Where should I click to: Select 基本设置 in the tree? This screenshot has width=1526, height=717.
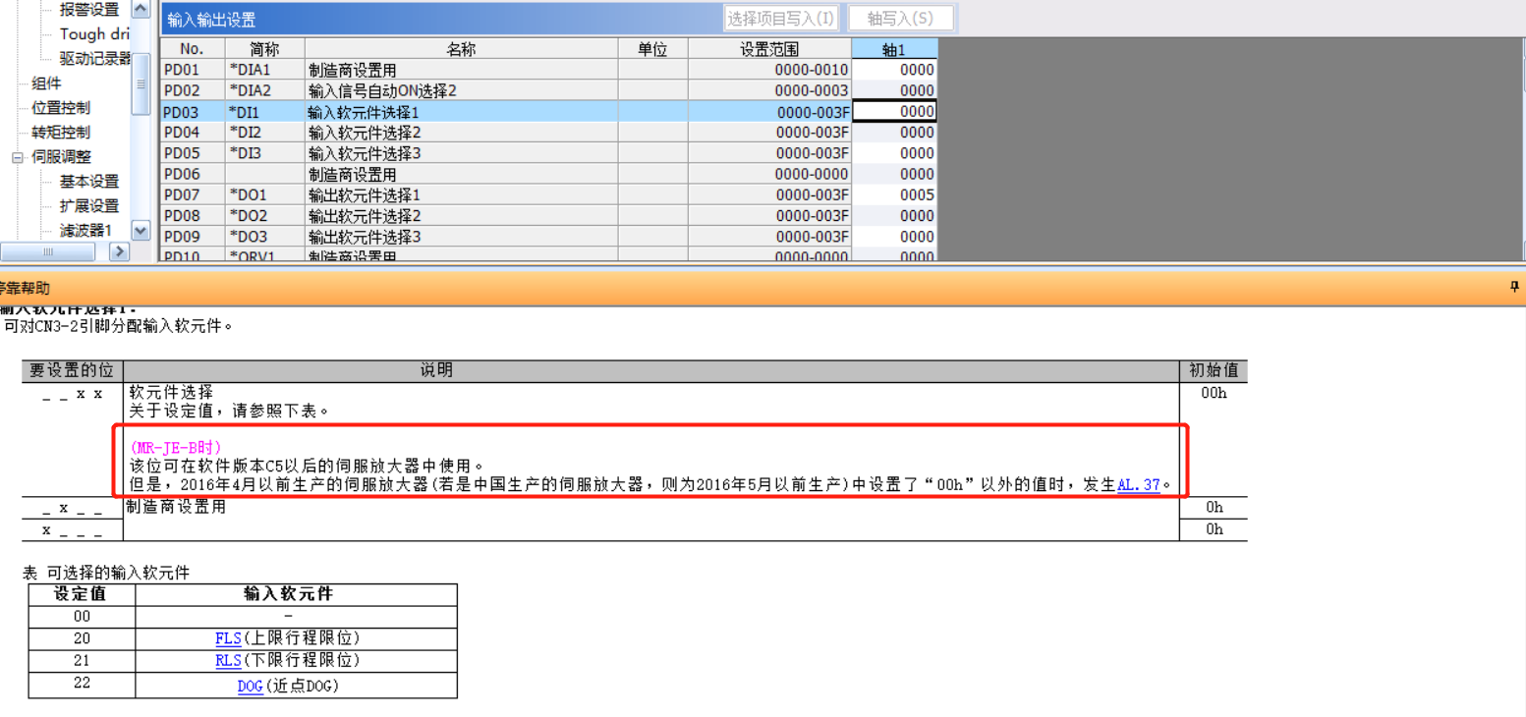88,182
